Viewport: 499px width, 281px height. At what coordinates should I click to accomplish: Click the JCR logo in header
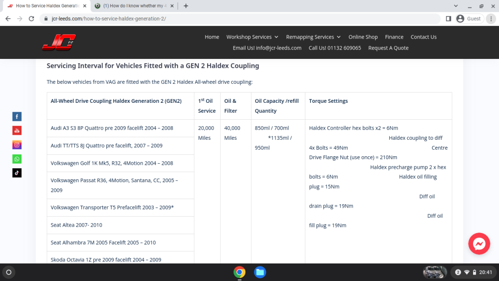[59, 42]
